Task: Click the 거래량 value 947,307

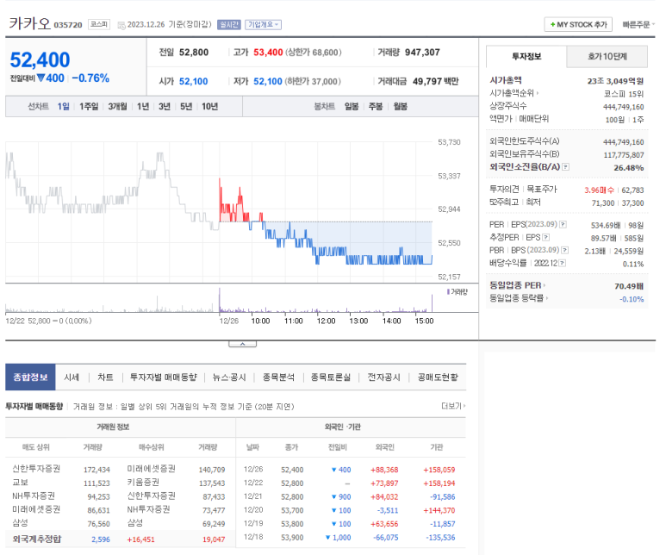Action: point(422,53)
